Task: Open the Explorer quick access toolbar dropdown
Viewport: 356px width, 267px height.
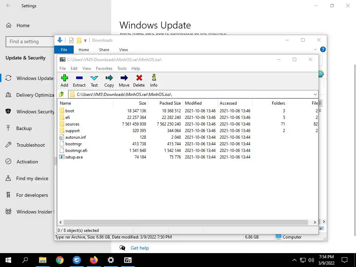Action: point(86,41)
